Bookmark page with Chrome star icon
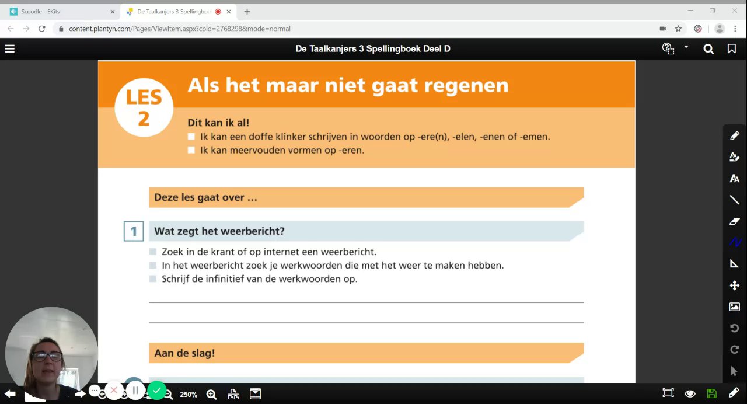This screenshot has height=404, width=747. click(678, 29)
